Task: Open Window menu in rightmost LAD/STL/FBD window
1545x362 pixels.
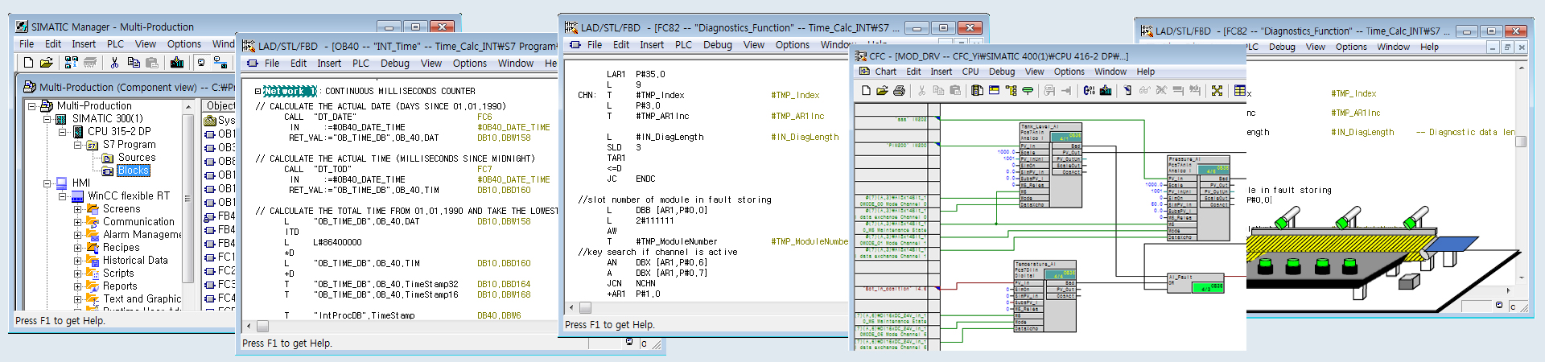Action: tap(1393, 47)
